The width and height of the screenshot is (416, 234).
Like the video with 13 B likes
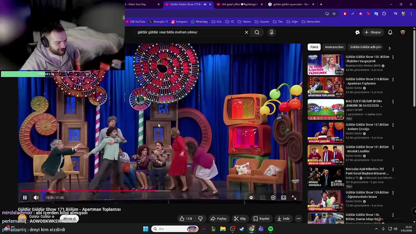[x=186, y=219]
